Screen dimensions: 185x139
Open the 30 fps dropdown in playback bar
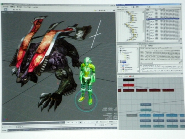[116, 122]
